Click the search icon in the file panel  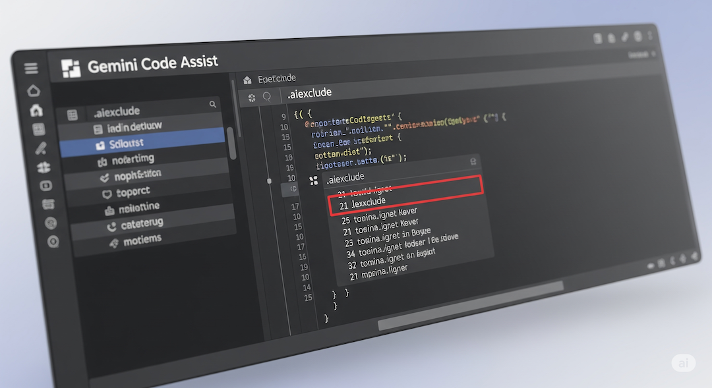coord(212,104)
